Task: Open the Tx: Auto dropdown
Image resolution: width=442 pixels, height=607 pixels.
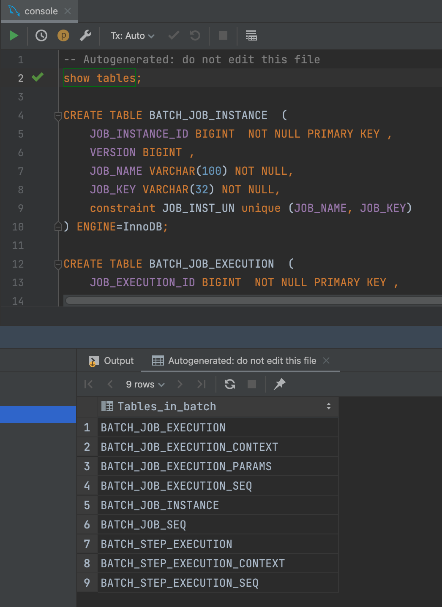Action: [x=131, y=35]
